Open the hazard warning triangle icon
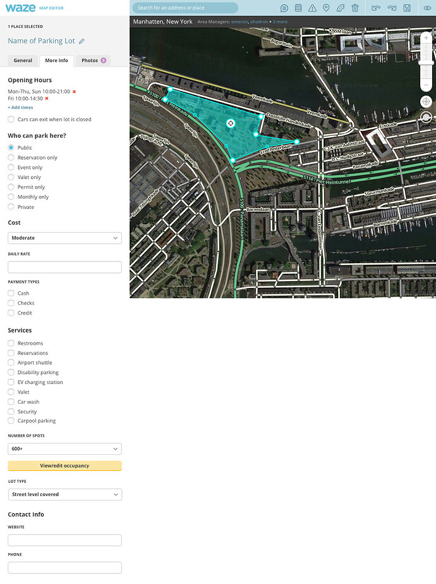436x584 pixels. coord(312,8)
